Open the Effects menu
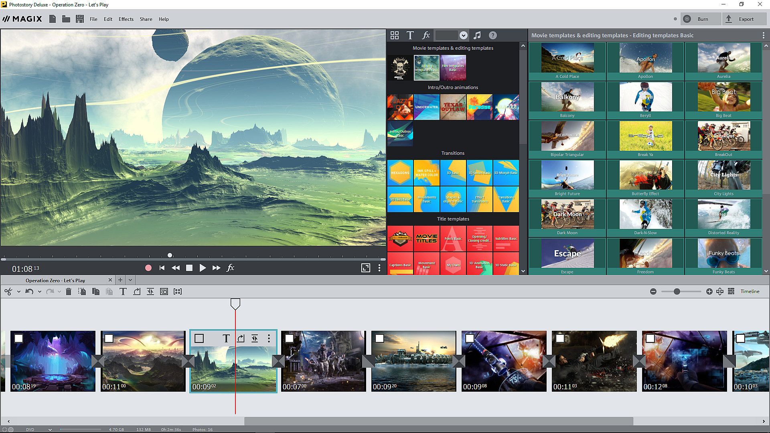This screenshot has width=770, height=433. (x=126, y=19)
